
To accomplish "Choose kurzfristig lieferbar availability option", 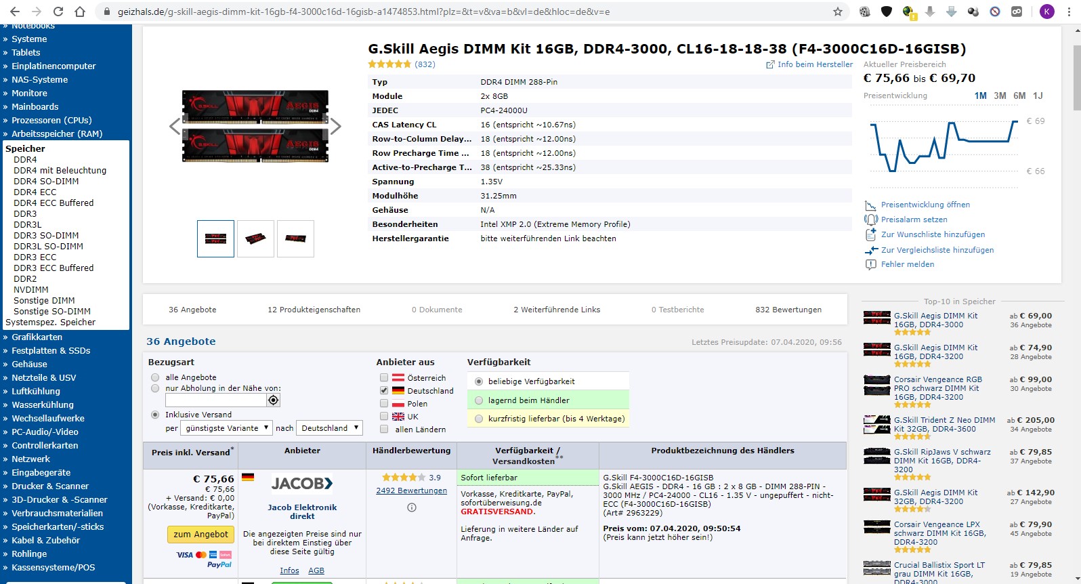I will point(479,419).
